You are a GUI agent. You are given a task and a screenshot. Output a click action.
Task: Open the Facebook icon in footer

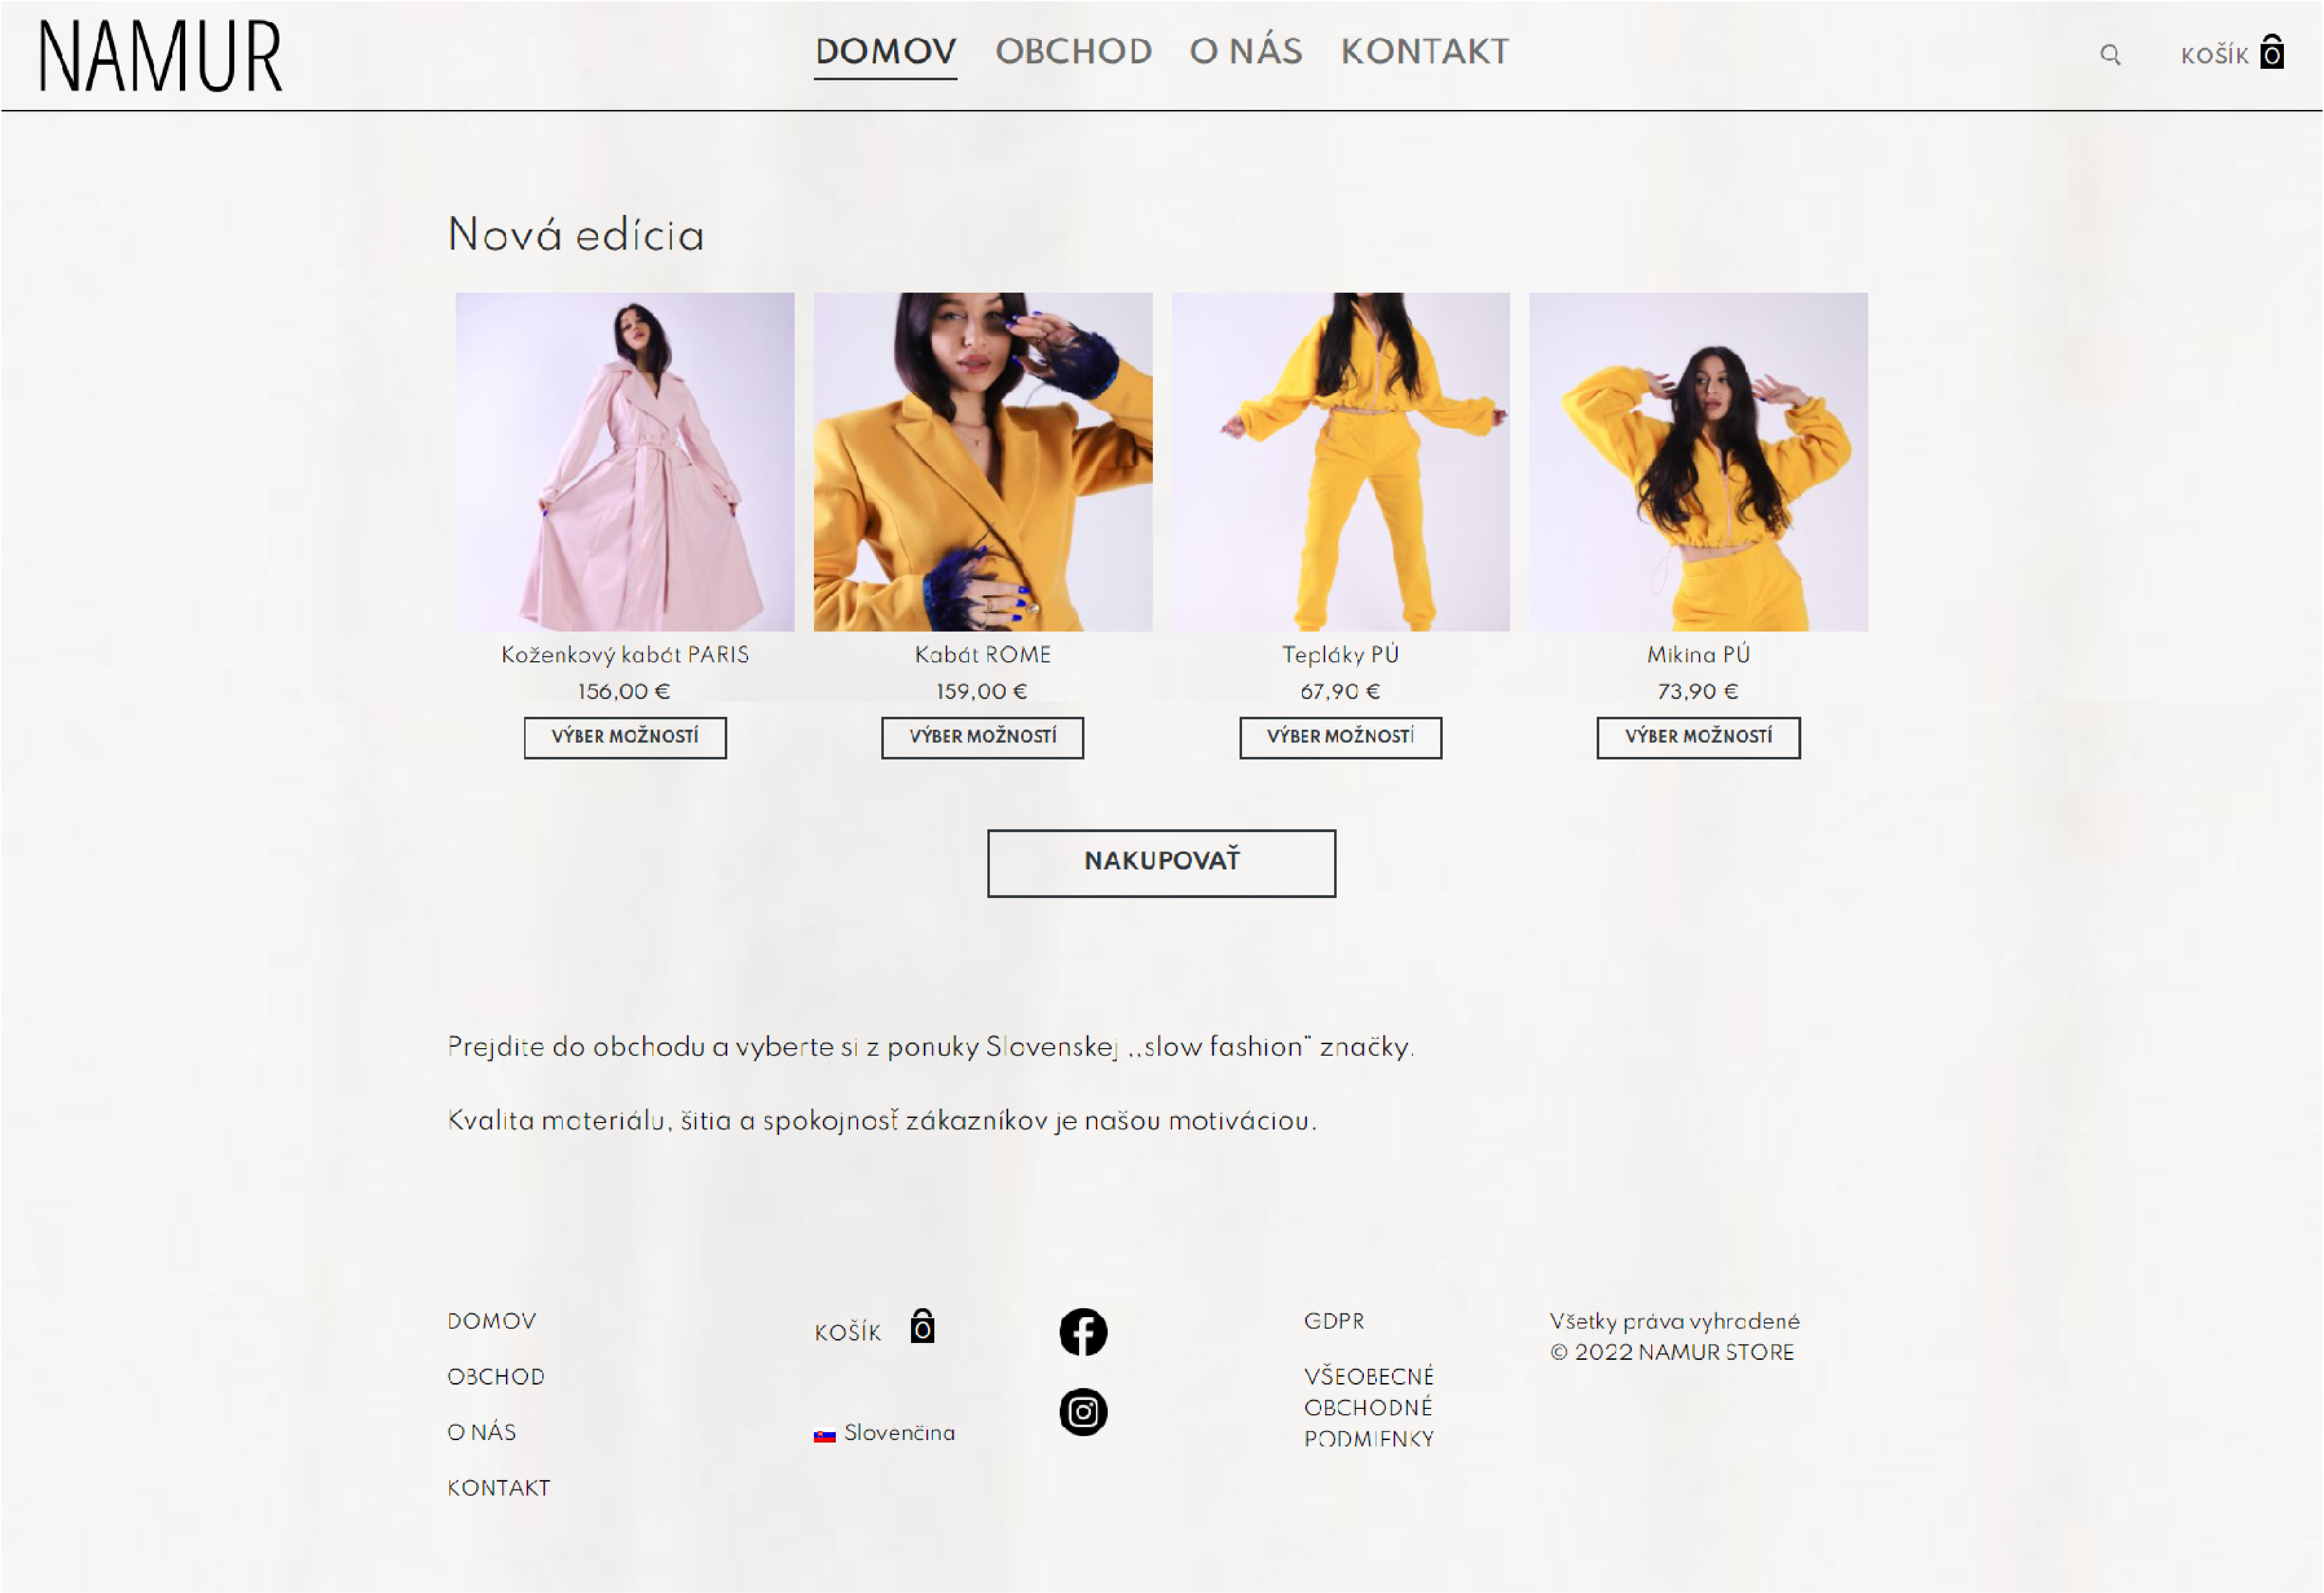click(1083, 1332)
